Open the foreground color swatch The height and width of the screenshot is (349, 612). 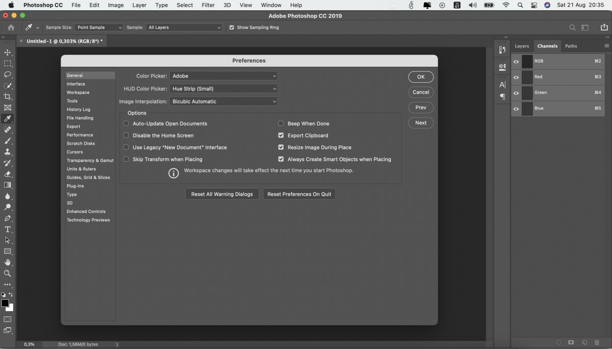pyautogui.click(x=5, y=303)
